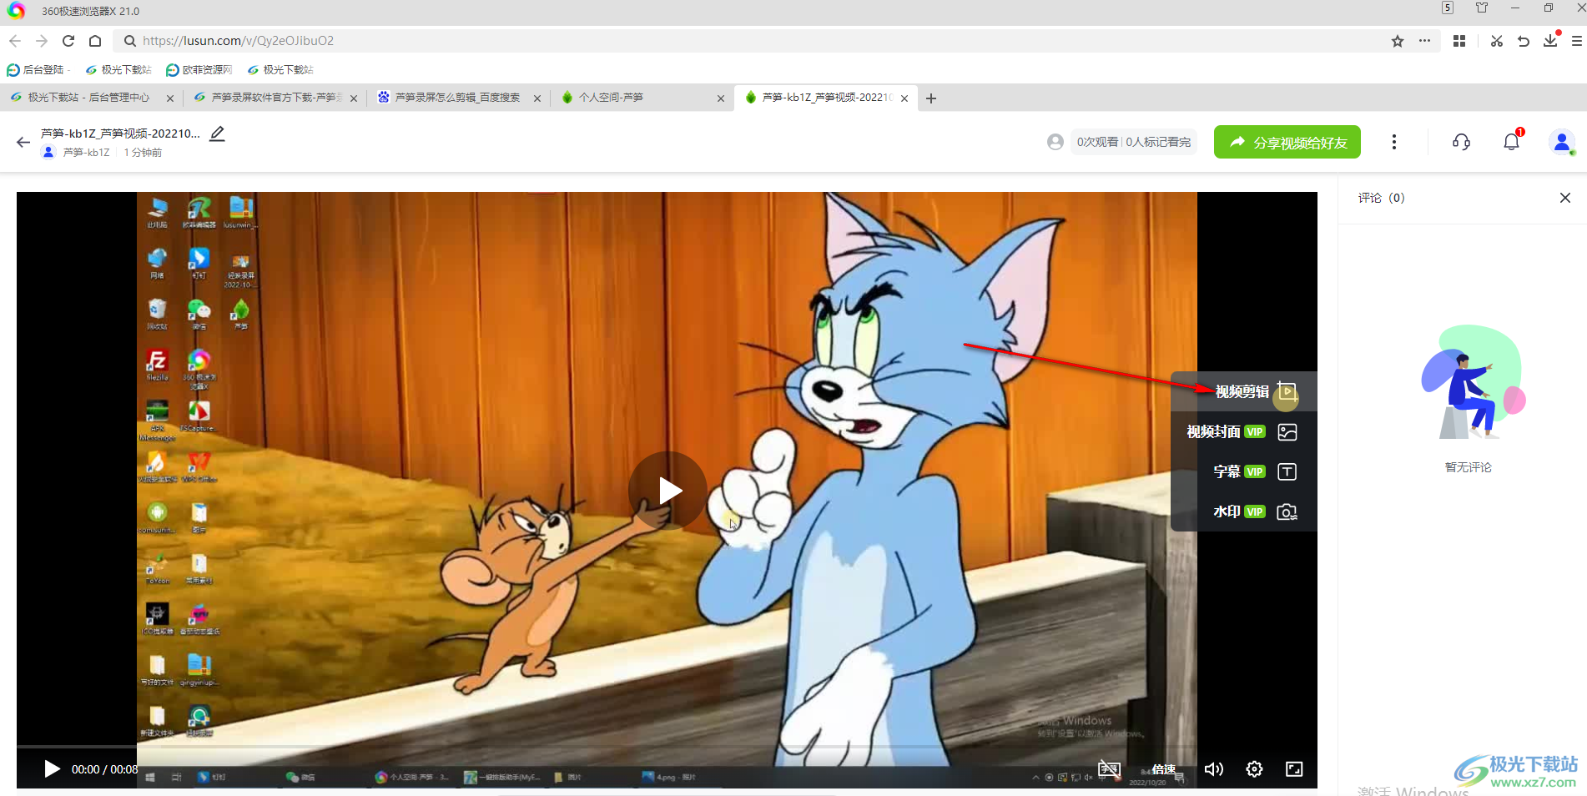Open the 欧菲资源网 bookmark
1587x796 pixels.
point(199,70)
